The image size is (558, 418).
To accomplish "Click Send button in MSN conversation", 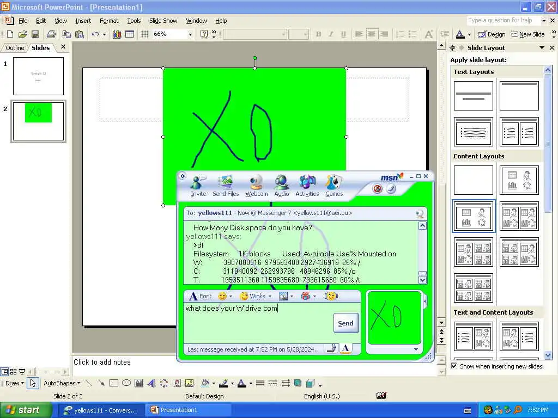I will click(x=345, y=323).
